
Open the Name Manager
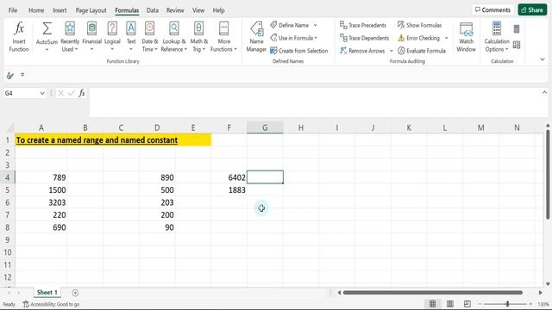coord(256,37)
